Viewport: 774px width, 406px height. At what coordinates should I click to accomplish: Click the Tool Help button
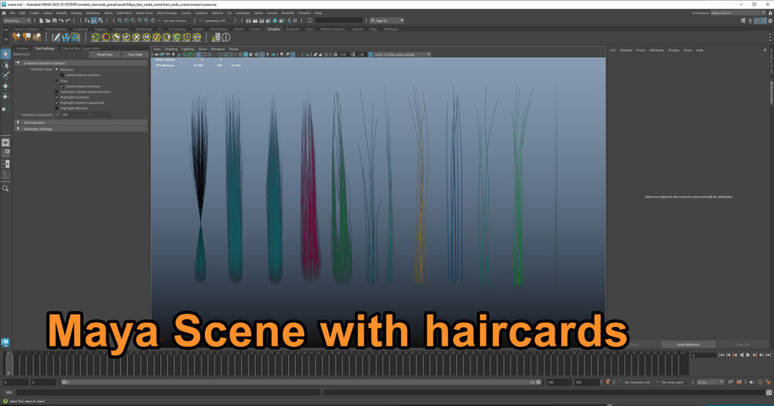coord(135,55)
